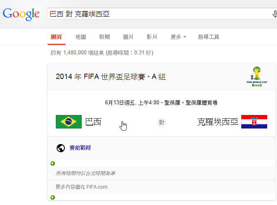
Task: Click the match date 6月13日週五, 上午4:00
Action: click(x=132, y=102)
